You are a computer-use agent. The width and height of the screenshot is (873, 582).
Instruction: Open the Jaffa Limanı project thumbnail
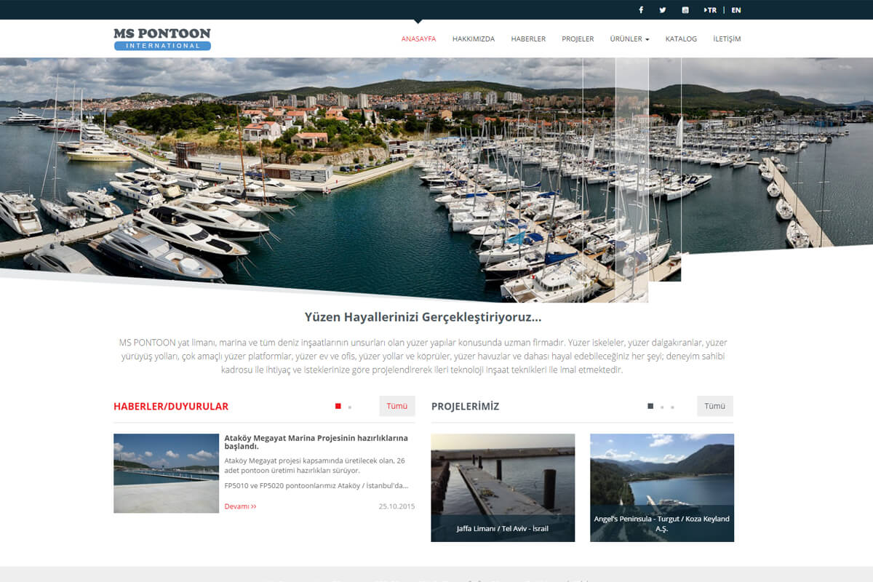(x=503, y=487)
